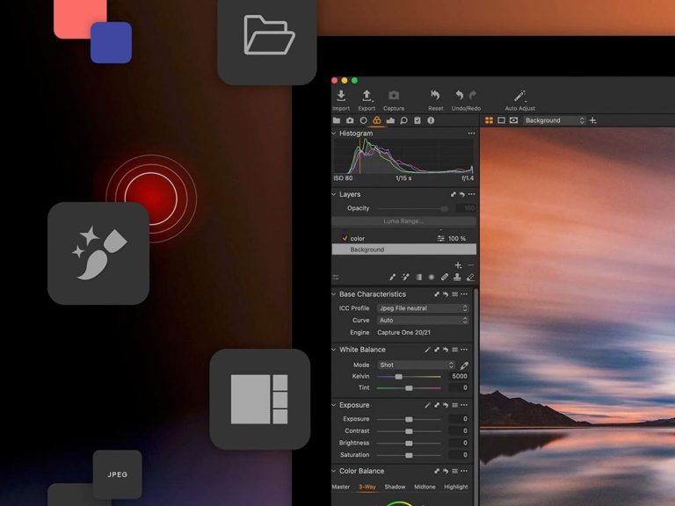Click the Redo arrow icon
Viewport: 675px width, 506px height.
(473, 95)
